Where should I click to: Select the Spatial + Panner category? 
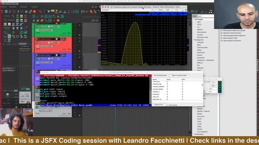click(x=203, y=111)
